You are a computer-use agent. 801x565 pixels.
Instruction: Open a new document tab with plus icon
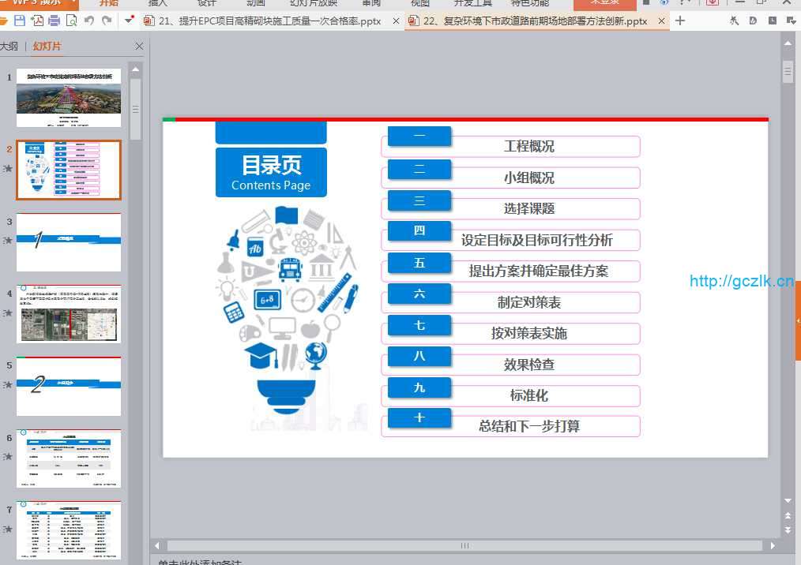(680, 21)
